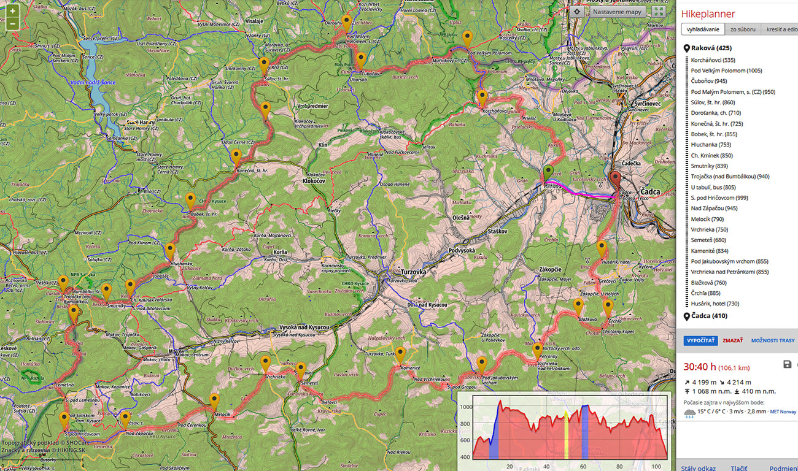Select Trojačka (nad Bumbálkou) in waypoint list
Screen dimensions: 798x471
(730, 177)
